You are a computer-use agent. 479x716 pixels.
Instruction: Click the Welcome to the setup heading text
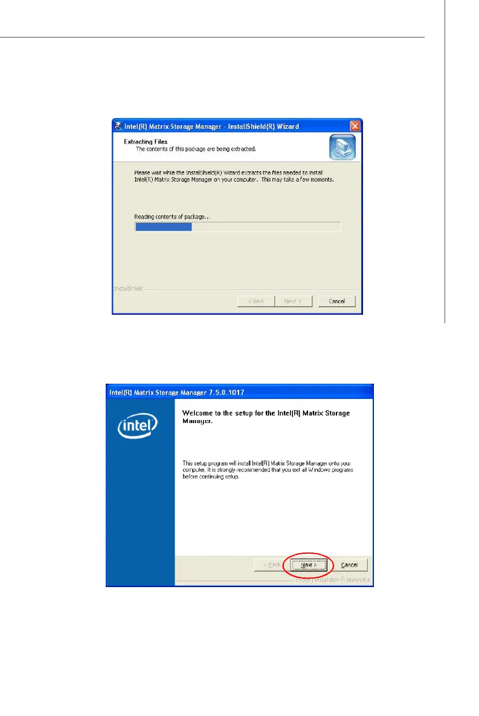[x=266, y=417]
